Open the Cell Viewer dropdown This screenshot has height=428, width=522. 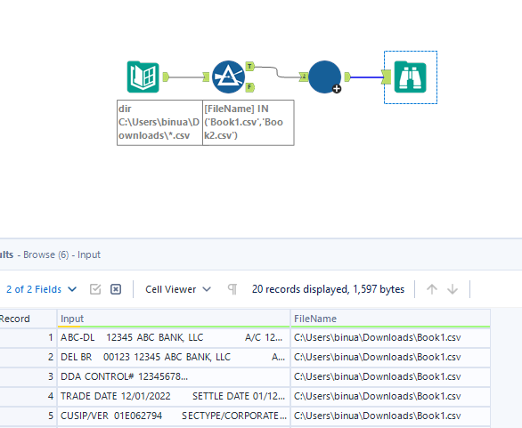click(178, 289)
